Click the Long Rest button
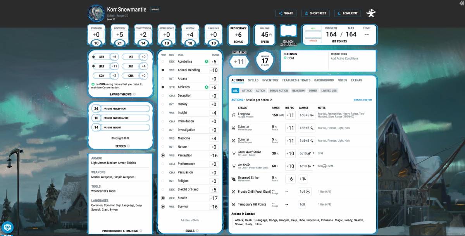The width and height of the screenshot is (465, 236). point(347,13)
